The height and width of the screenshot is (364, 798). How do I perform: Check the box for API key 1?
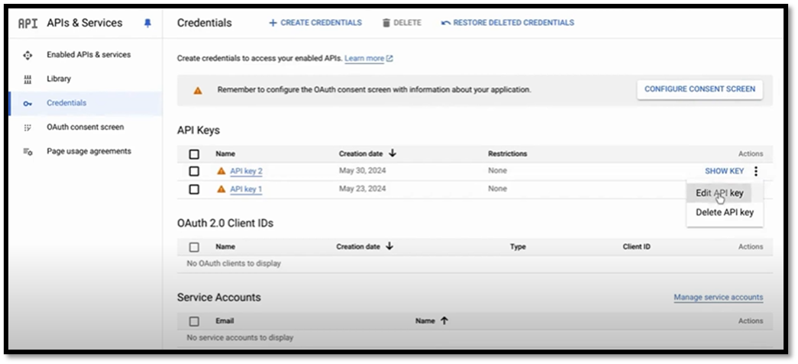point(194,189)
